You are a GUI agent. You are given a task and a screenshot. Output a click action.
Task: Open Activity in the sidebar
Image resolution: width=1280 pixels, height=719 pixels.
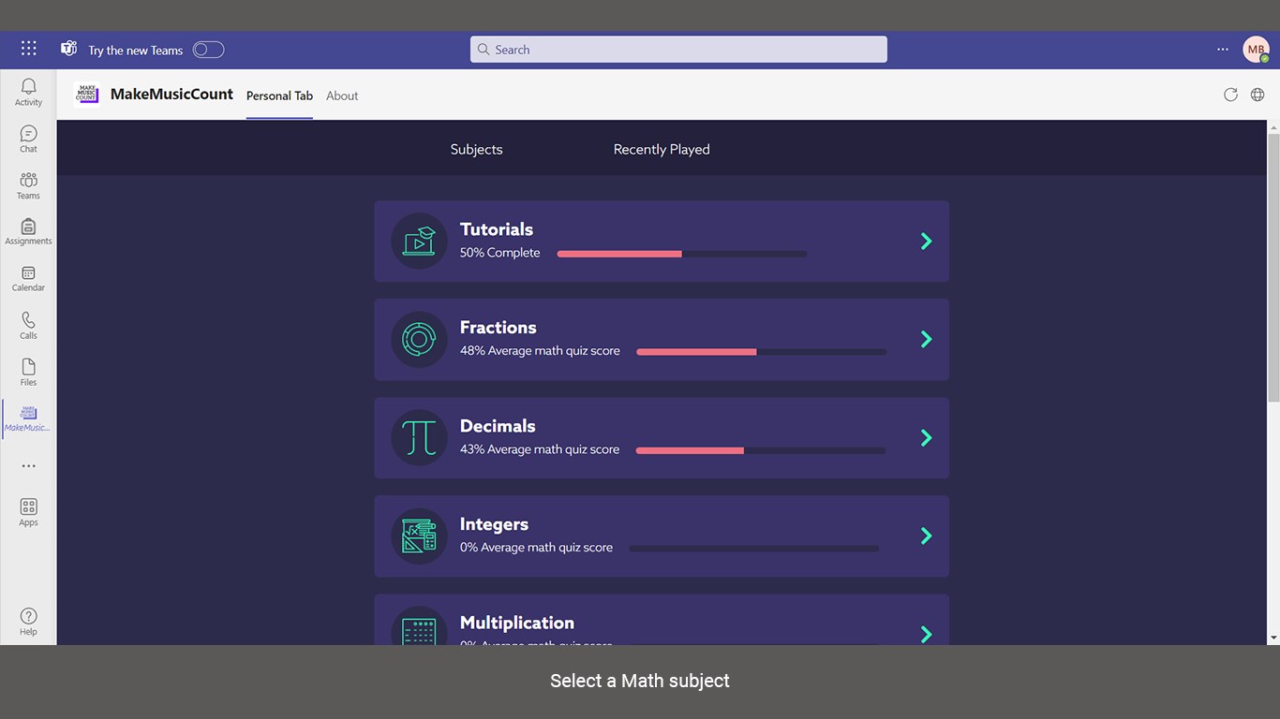(x=28, y=92)
